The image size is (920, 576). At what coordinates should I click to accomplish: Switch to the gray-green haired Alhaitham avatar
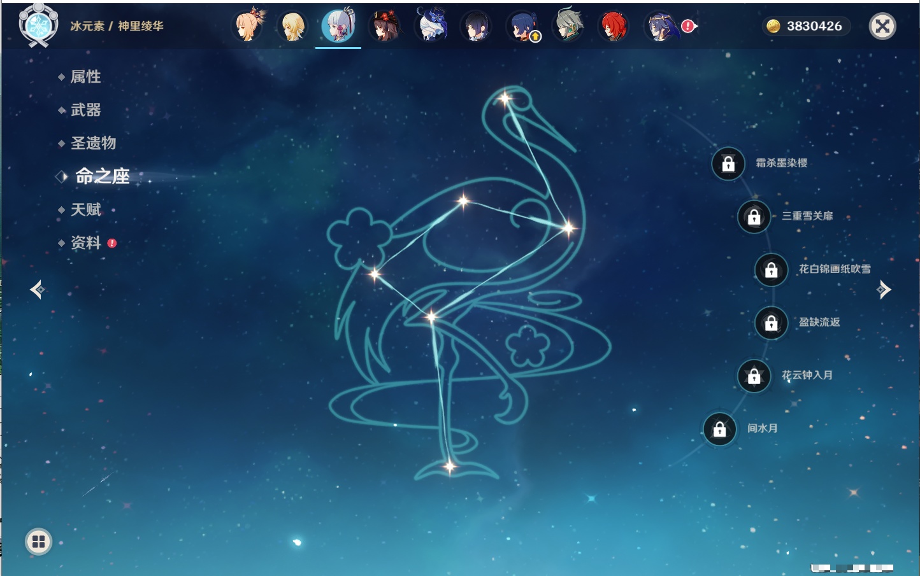tap(568, 26)
